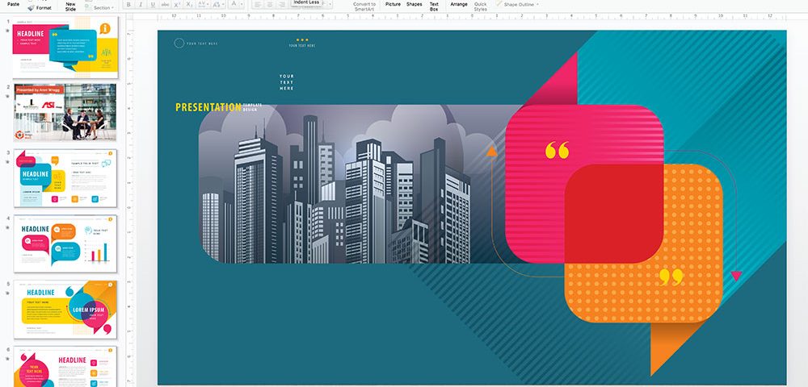Insert a Picture from toolbar
808x387 pixels.
click(x=393, y=4)
